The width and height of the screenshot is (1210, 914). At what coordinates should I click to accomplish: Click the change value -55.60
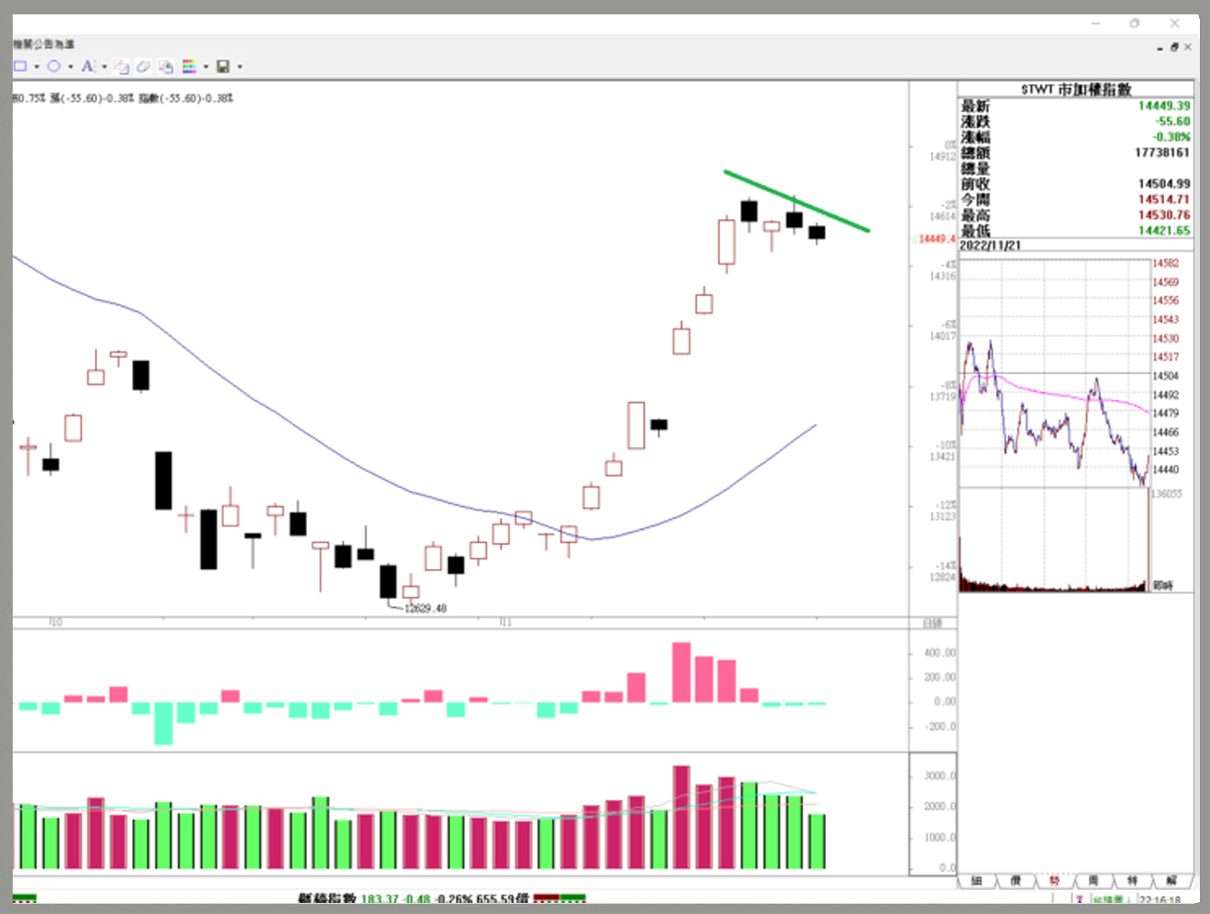(x=1173, y=121)
